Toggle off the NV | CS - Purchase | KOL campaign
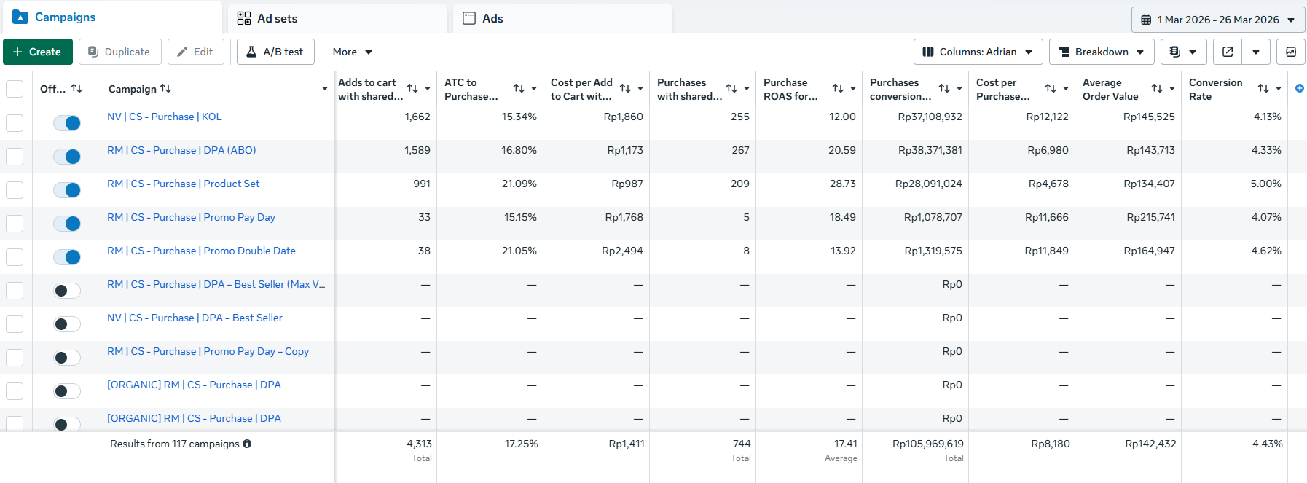Screen dimensions: 1307x483 coord(67,123)
